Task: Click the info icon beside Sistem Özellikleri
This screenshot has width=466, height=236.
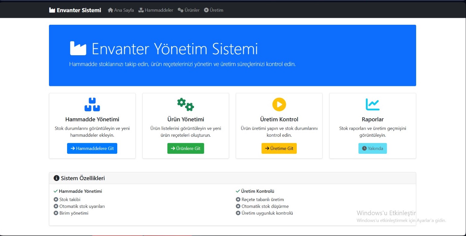Action: (x=57, y=178)
